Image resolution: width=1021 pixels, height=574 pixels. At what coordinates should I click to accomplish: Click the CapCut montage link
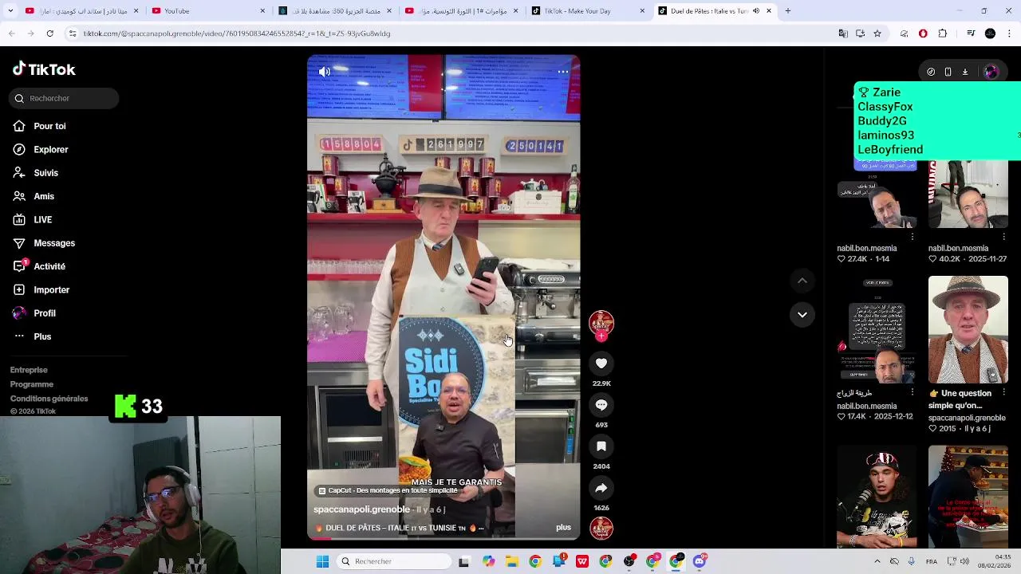tap(388, 491)
